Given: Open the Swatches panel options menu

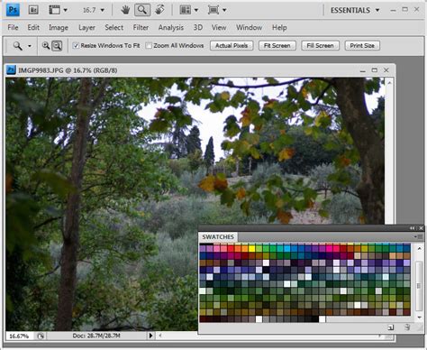Looking at the screenshot, I should click(419, 237).
